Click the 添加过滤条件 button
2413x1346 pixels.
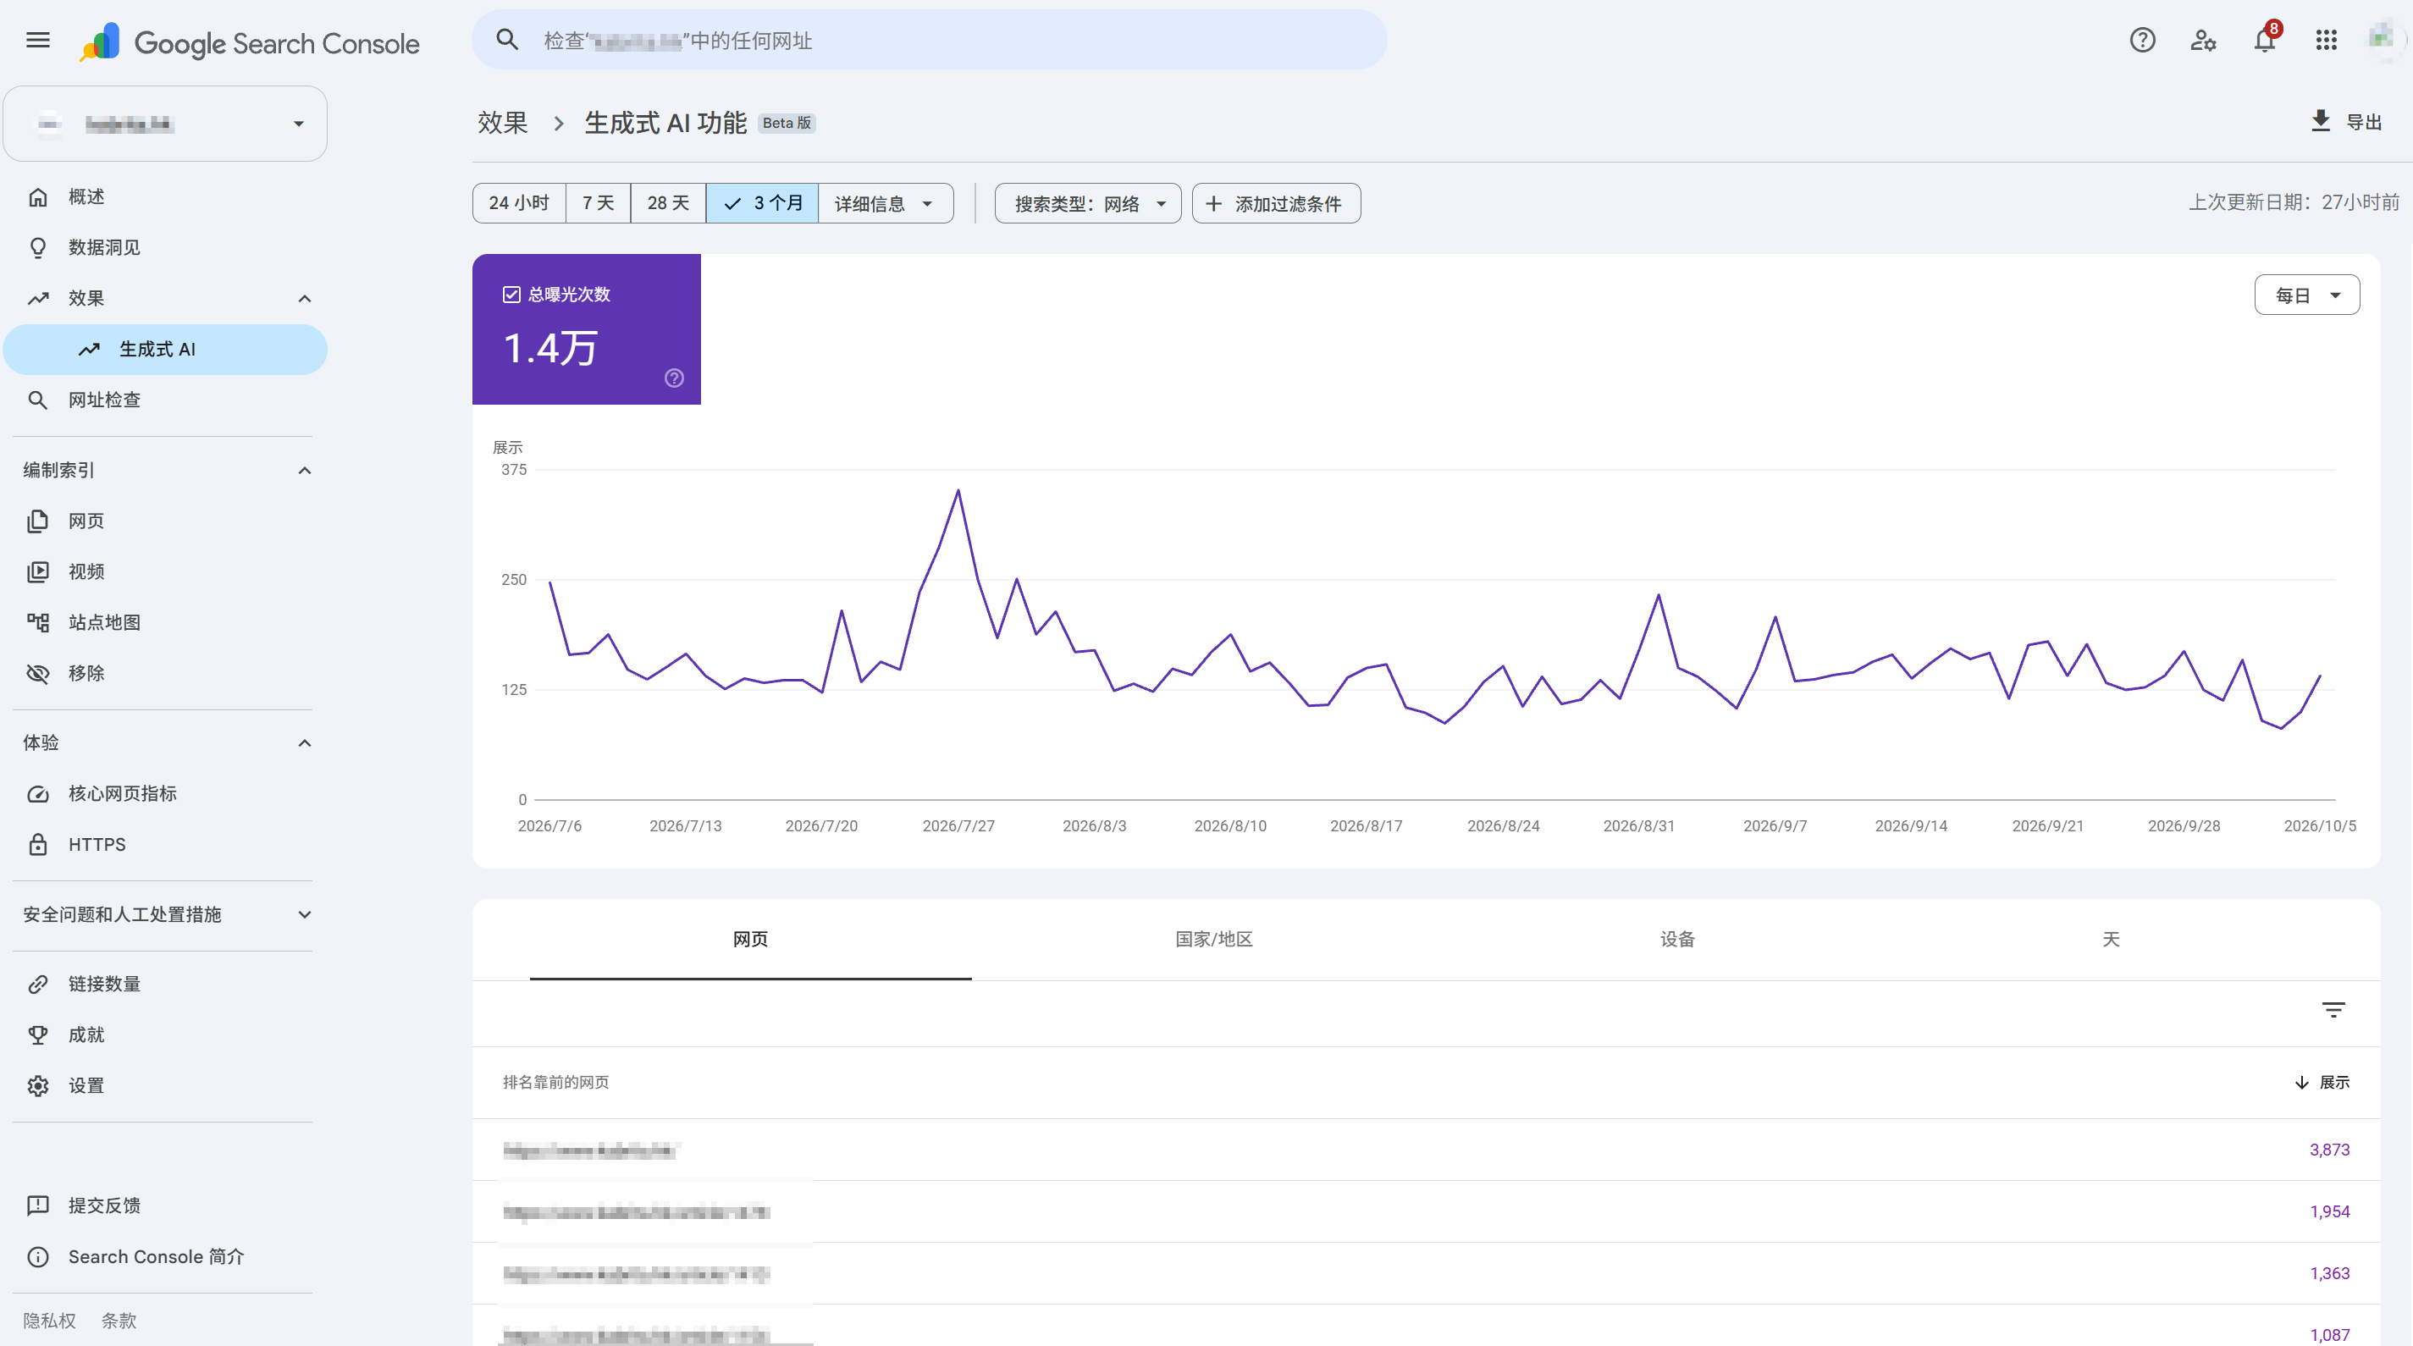point(1276,203)
